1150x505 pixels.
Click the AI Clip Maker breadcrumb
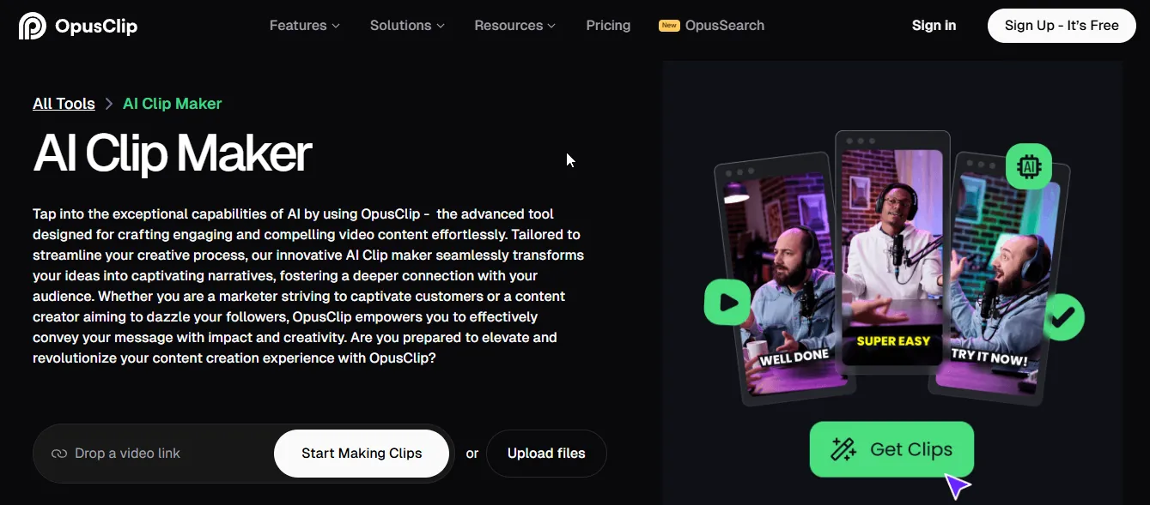coord(172,104)
